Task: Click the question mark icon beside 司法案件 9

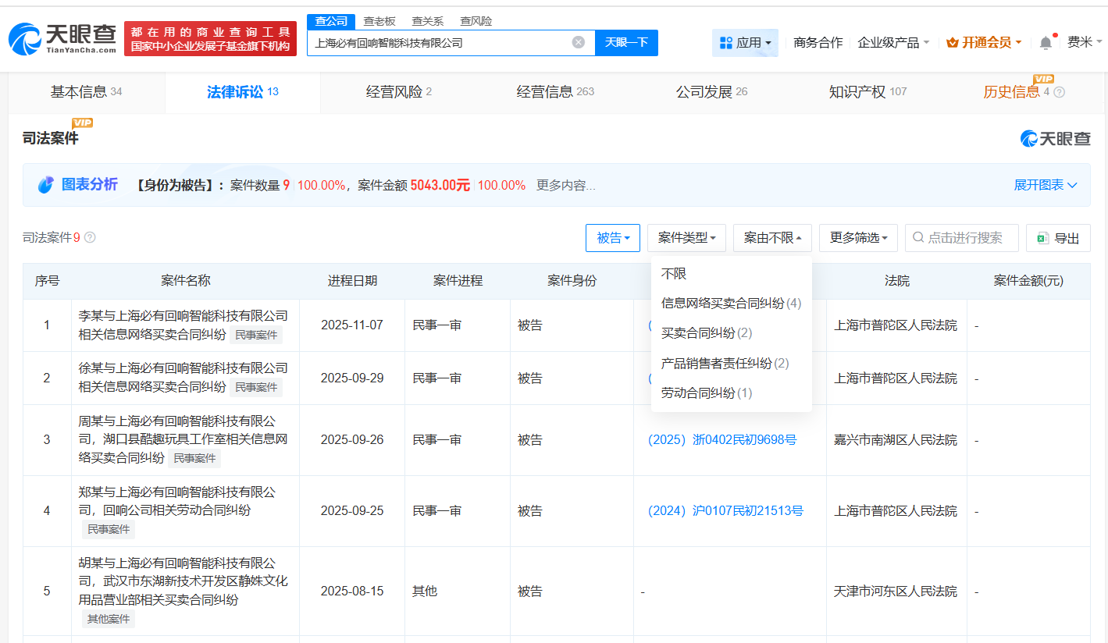Action: tap(90, 237)
